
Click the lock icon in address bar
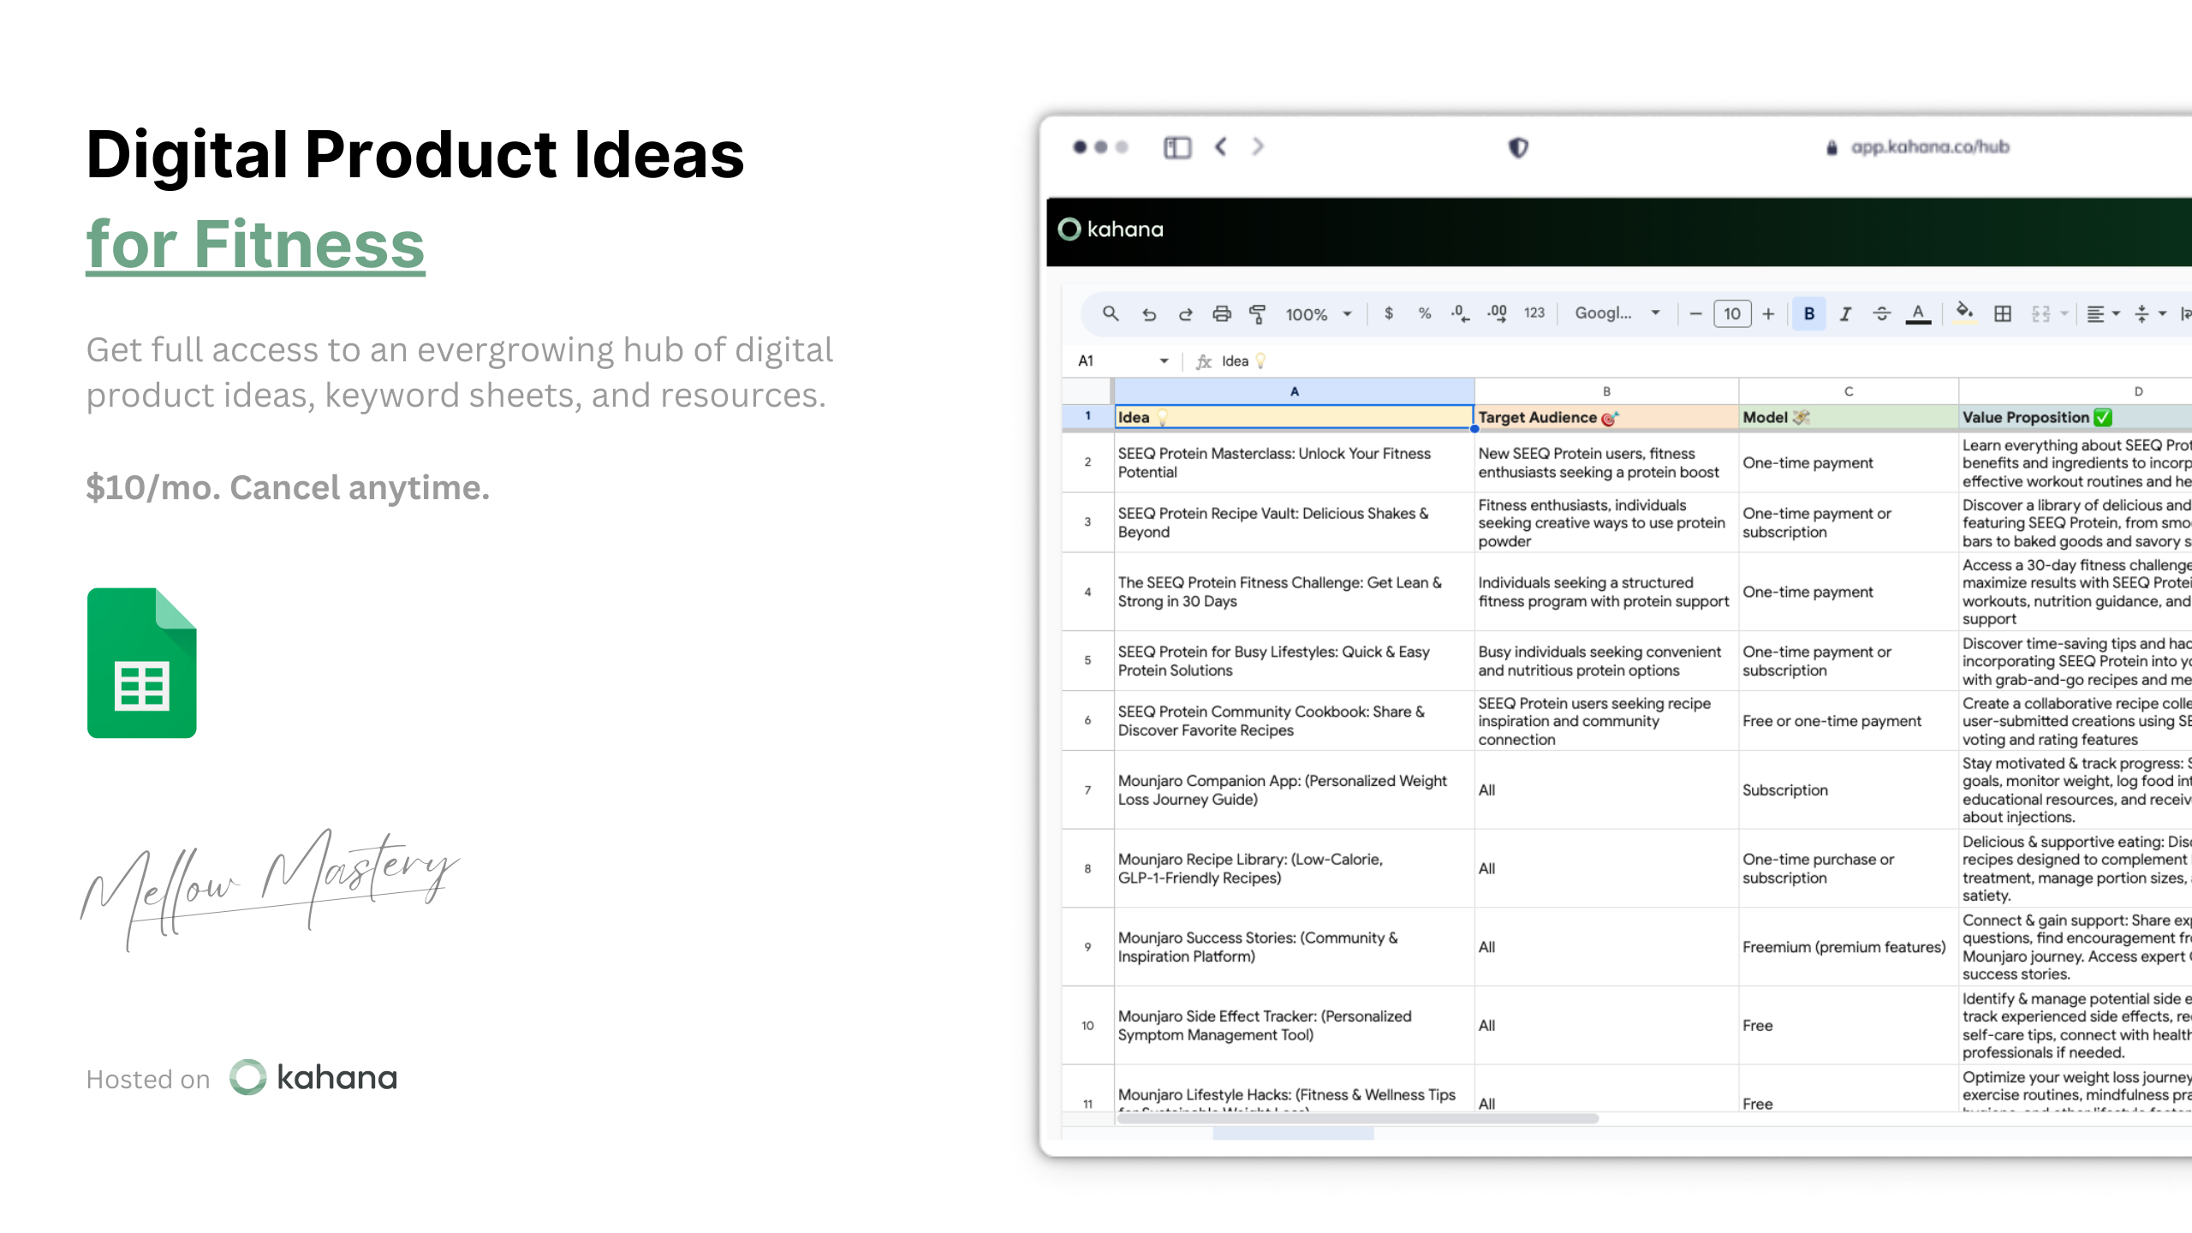point(1832,148)
